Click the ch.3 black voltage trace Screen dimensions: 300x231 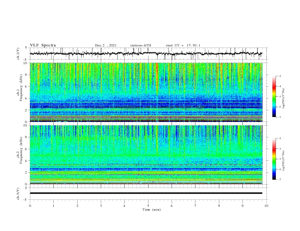146,193
